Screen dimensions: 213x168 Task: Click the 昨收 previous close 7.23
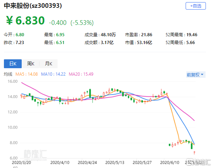click(20, 43)
